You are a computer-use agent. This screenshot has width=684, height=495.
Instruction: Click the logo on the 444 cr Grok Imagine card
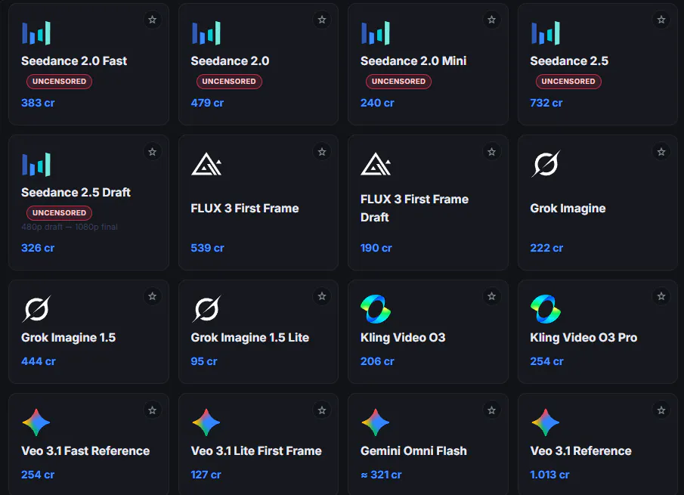[36, 309]
